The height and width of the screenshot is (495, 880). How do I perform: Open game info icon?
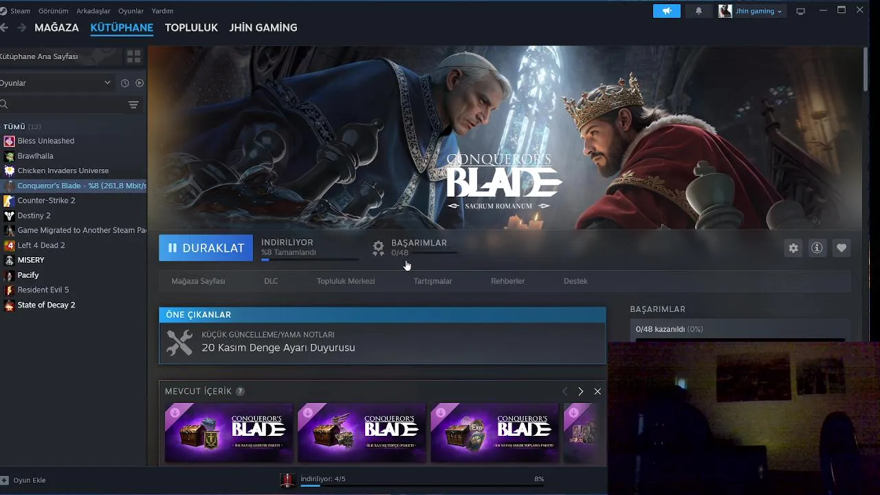[817, 248]
